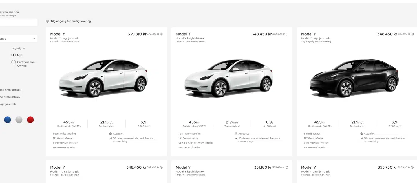The height and width of the screenshot is (183, 417).
Task: Click Premium Connectivity trial icon on black Model Y
Action: 362,138
